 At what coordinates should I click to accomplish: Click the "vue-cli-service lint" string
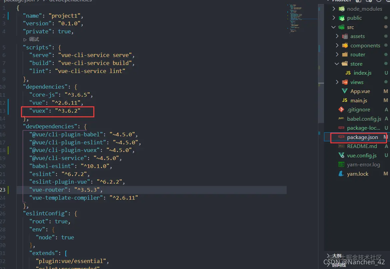pyautogui.click(x=90, y=71)
